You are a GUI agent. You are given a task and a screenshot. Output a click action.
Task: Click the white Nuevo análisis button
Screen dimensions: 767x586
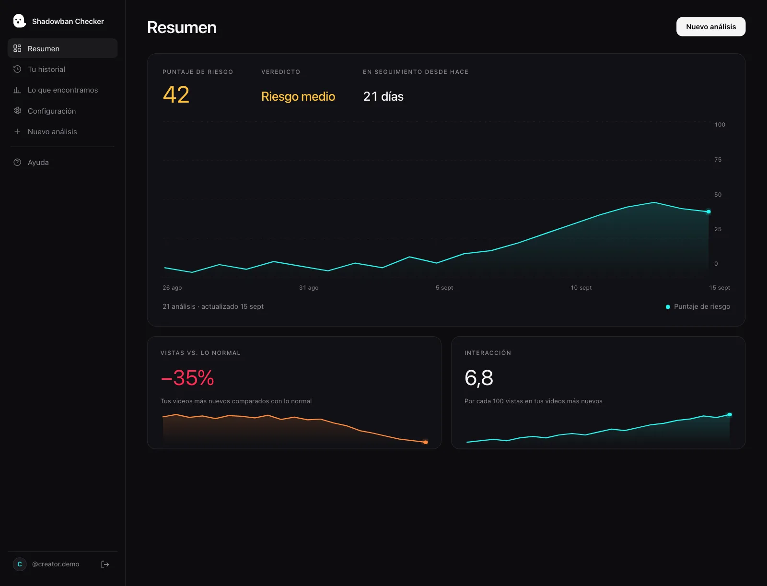pyautogui.click(x=711, y=27)
